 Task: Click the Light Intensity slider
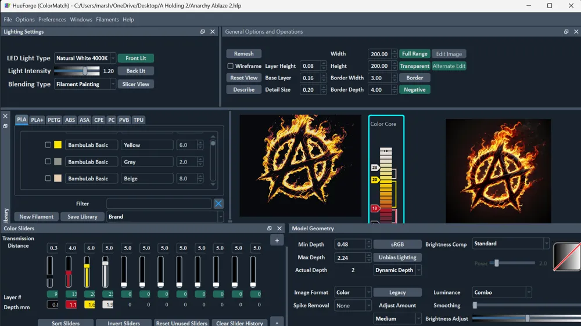[x=77, y=71]
